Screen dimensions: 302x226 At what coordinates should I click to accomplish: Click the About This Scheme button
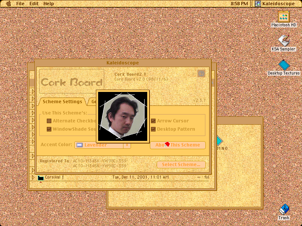(x=177, y=145)
